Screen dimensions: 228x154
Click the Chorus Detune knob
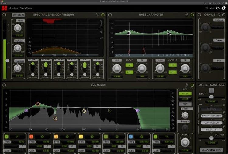click(x=205, y=27)
